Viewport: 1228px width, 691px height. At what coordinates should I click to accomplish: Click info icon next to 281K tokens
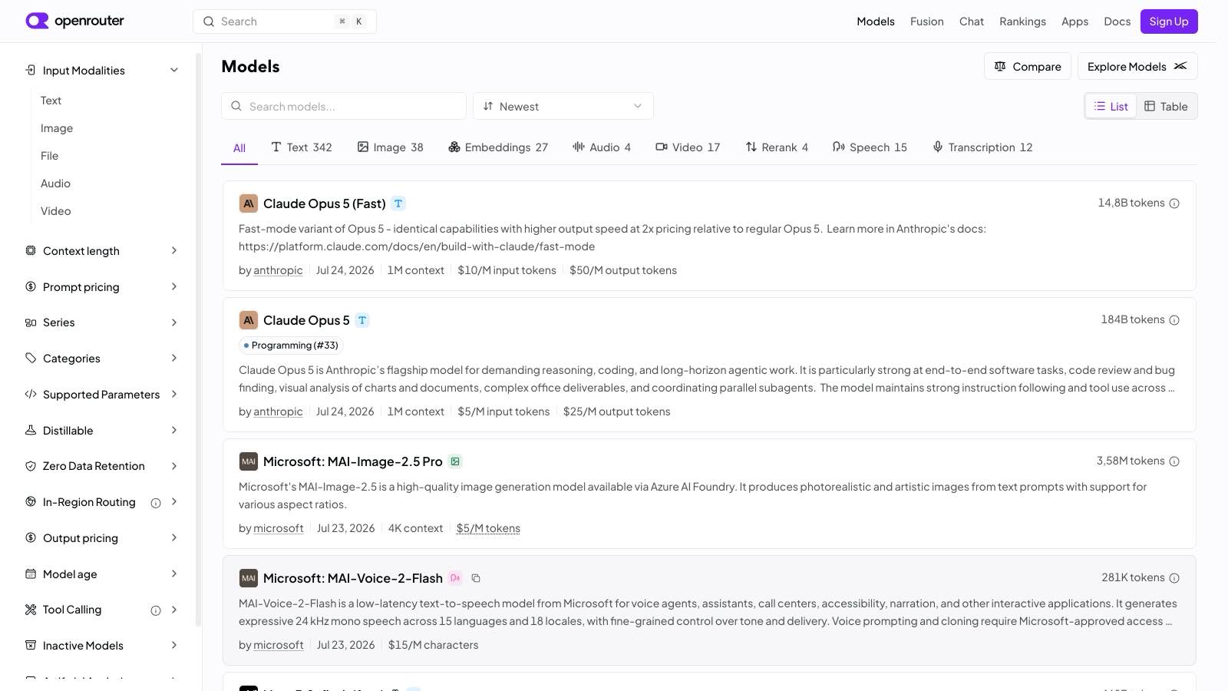(x=1174, y=578)
